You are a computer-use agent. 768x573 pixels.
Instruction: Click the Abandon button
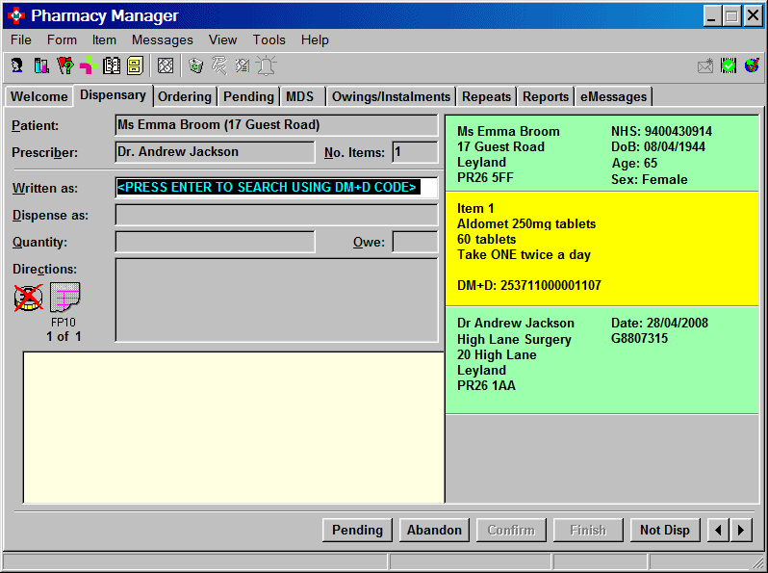[434, 530]
